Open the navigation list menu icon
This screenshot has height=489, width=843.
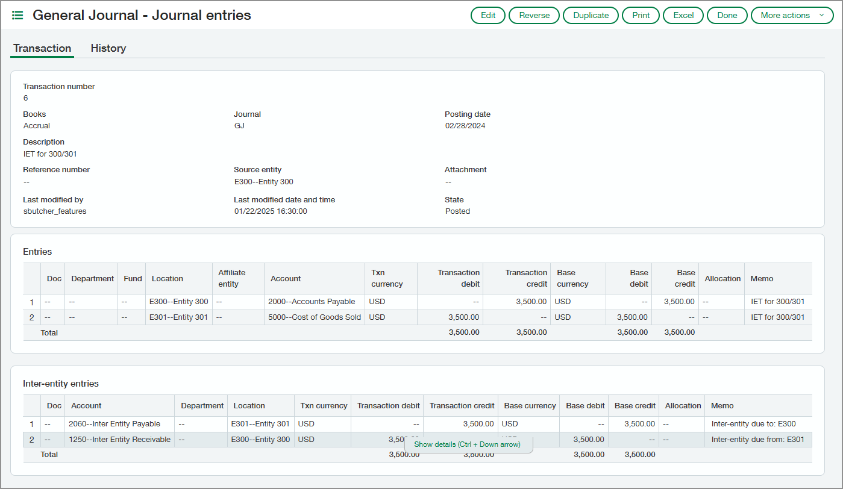[x=17, y=15]
